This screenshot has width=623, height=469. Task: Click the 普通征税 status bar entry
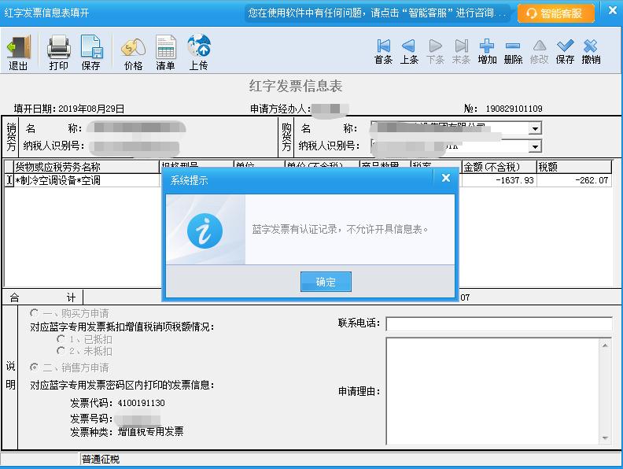tap(101, 460)
